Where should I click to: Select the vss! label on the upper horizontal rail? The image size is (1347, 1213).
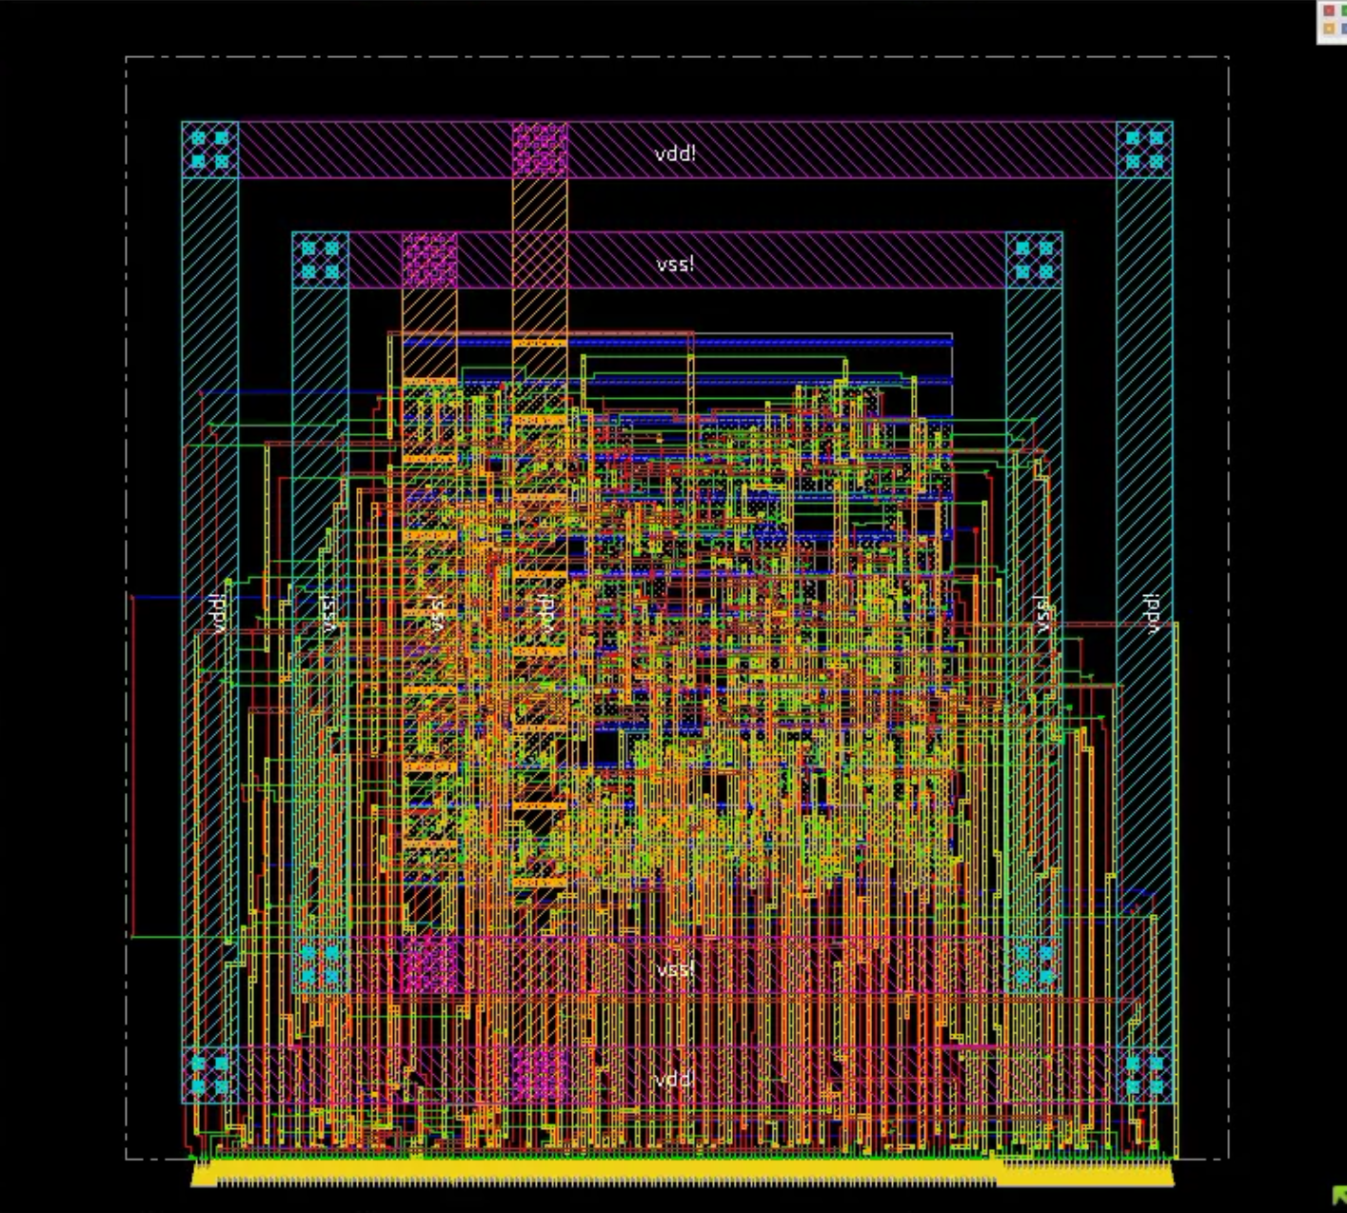(x=676, y=264)
